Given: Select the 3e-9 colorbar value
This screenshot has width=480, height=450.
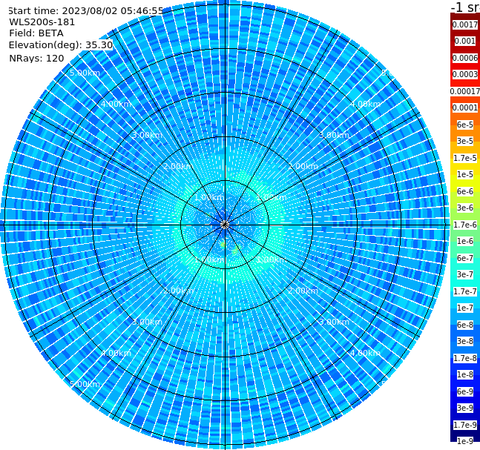Looking at the screenshot, I should [x=465, y=408].
